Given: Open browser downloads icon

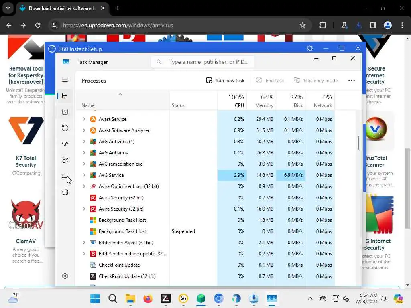Looking at the screenshot, I should [359, 25].
